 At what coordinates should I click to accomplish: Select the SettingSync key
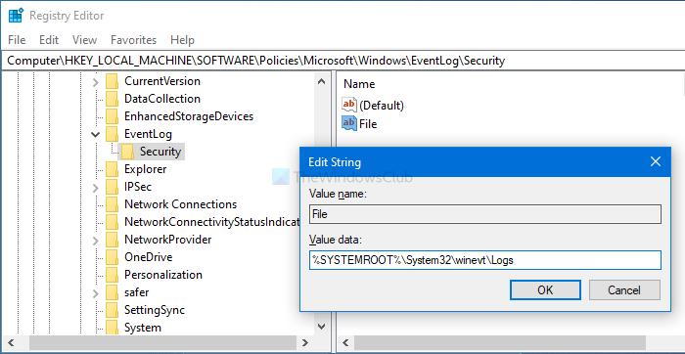(155, 310)
